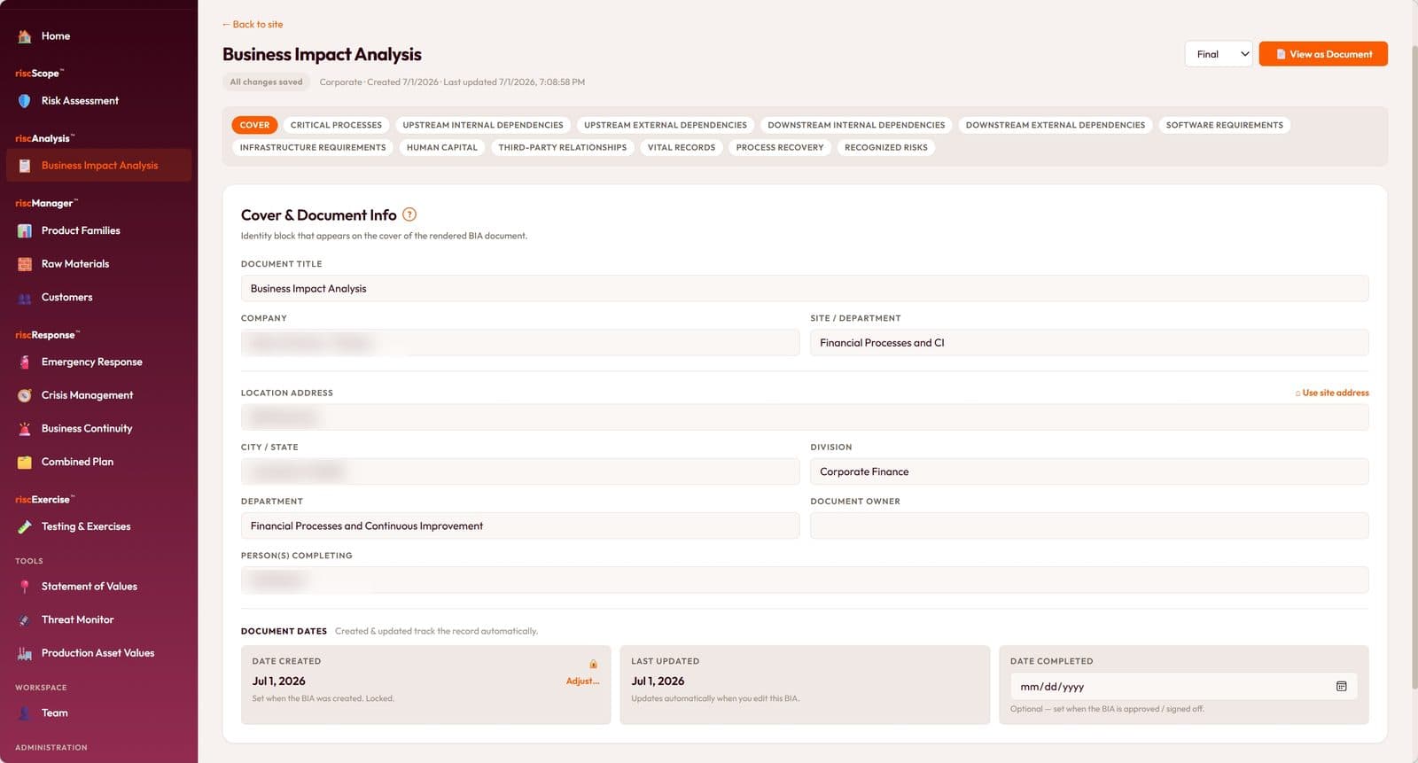
Task: Click the Use site address link
Action: (x=1332, y=393)
